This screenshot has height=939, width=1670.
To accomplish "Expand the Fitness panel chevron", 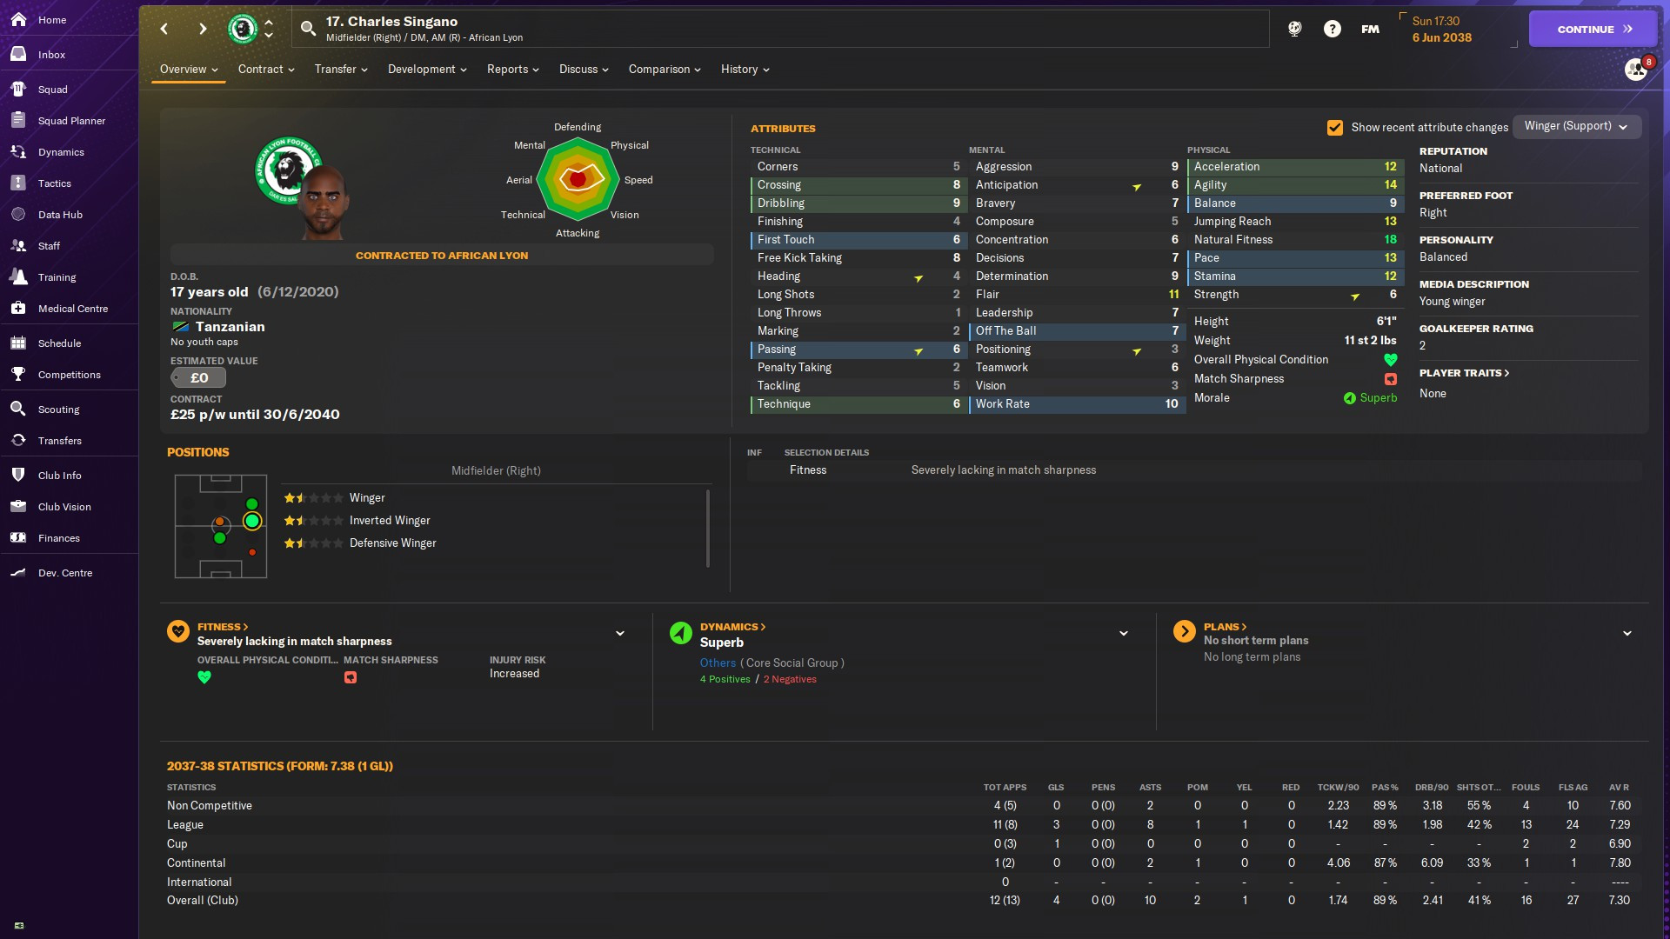I will 620,634.
